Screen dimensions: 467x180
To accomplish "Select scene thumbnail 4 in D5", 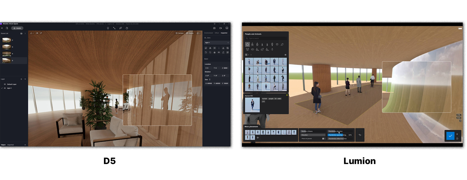I will pos(6,53).
